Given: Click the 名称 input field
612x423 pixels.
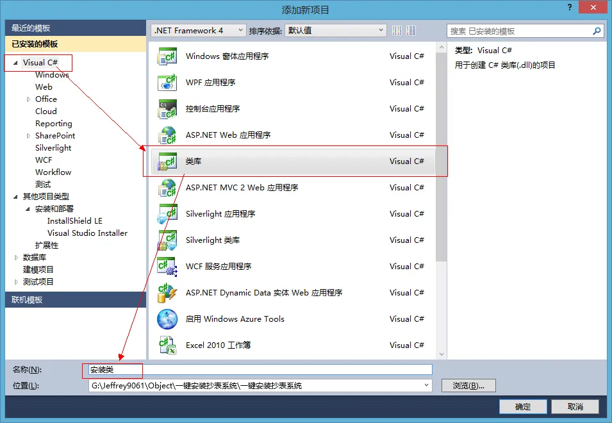Looking at the screenshot, I should [x=260, y=370].
